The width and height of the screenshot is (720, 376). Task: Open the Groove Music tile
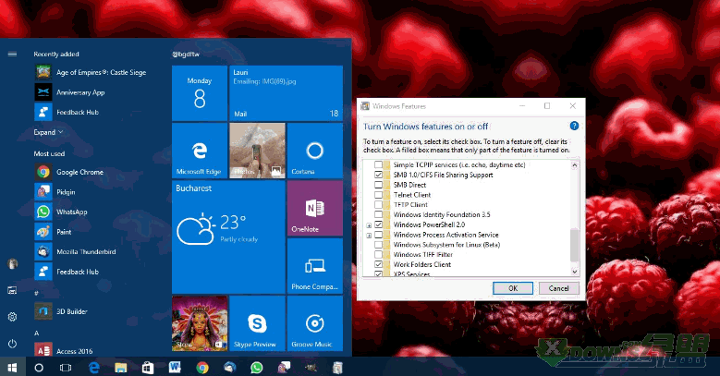point(314,323)
